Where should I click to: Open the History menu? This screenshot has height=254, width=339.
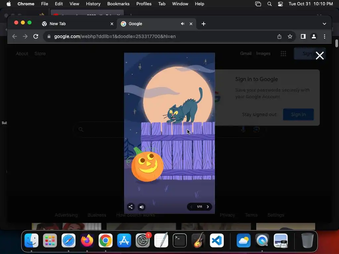(93, 4)
